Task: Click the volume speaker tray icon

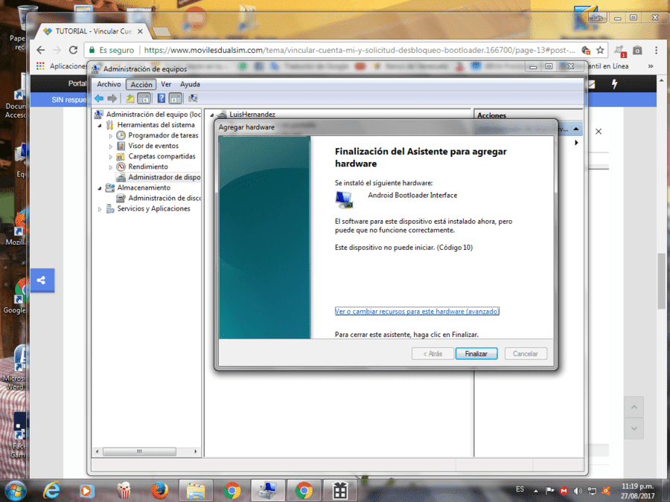Action: click(578, 491)
